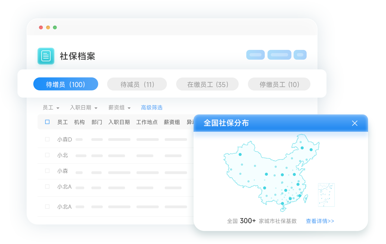Select the checkbox beside 小森

tap(47, 171)
